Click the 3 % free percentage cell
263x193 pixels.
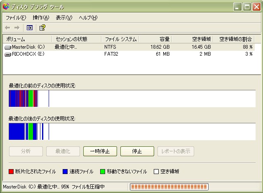249,54
